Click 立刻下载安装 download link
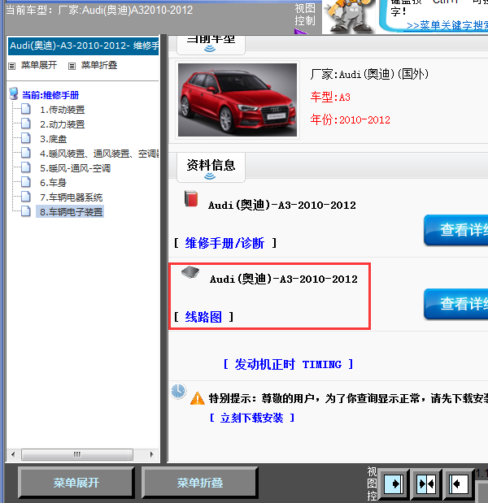Screen dimensions: 488x503 pos(251,418)
